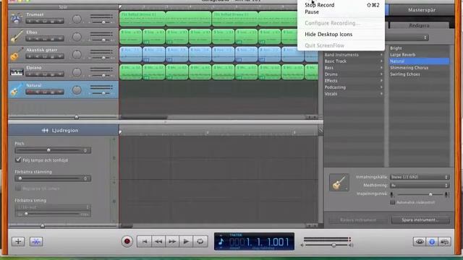Viewport: 463px width, 260px height.
Task: Click the Natural track guitar icon
Action: pos(16,90)
